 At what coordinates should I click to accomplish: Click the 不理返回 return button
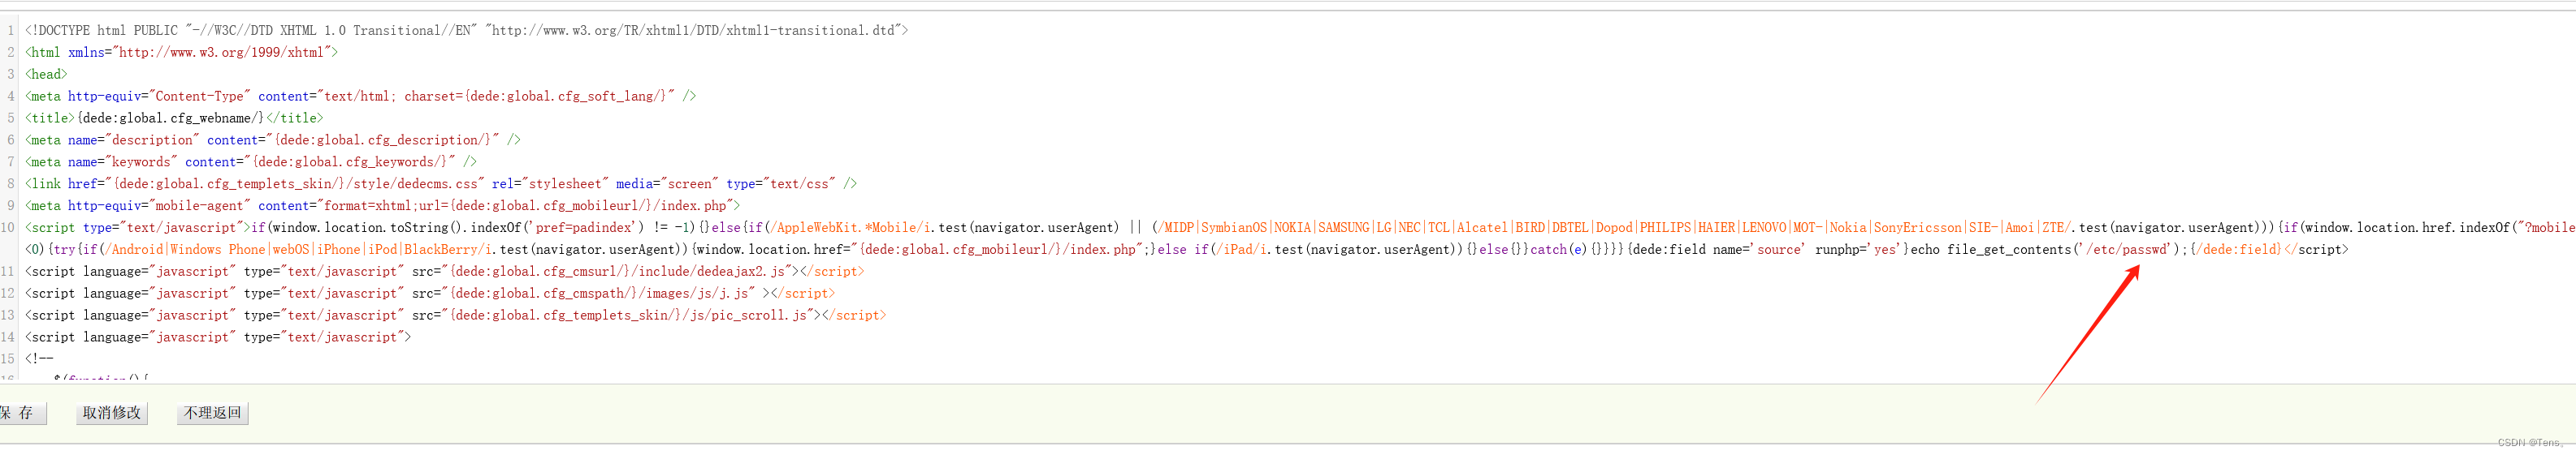point(212,413)
